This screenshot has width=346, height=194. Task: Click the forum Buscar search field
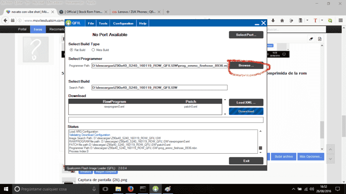pos(296,29)
